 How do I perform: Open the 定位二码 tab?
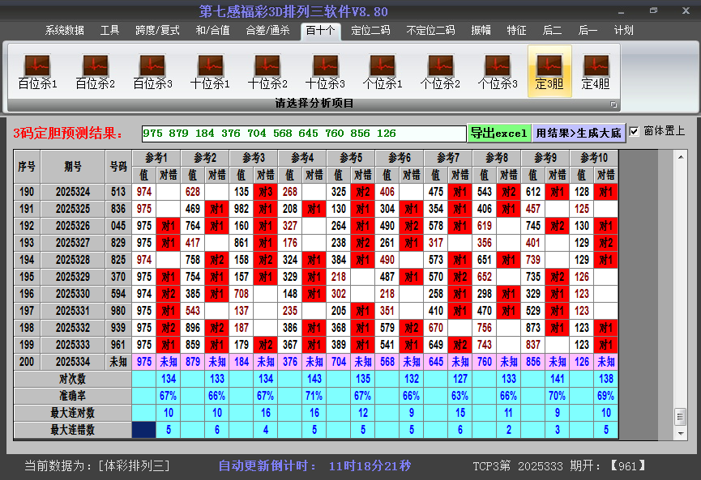point(370,30)
